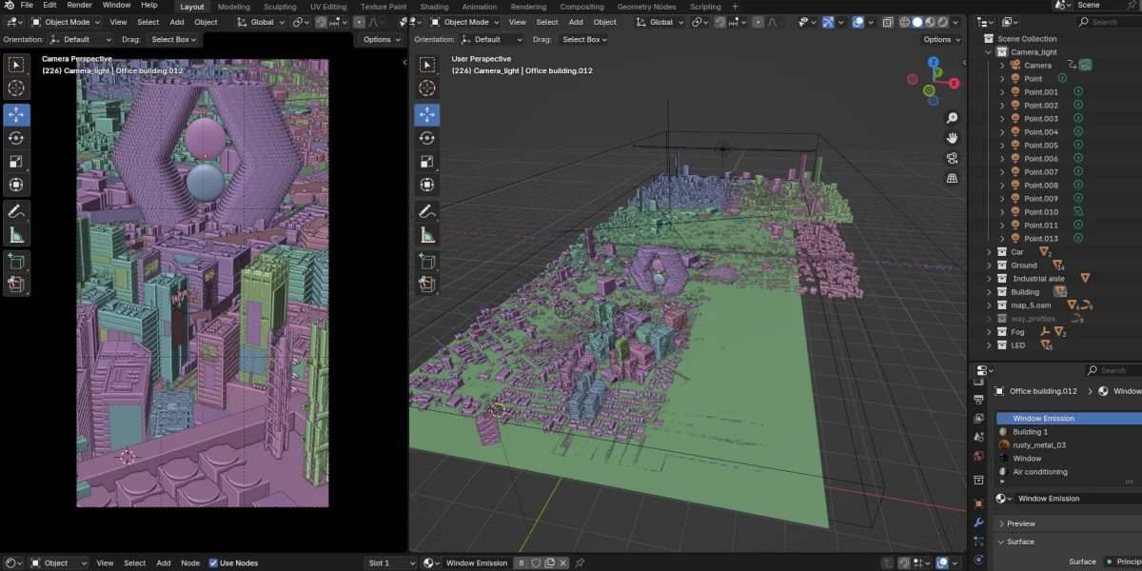Choose the 3D Cursor tool
The width and height of the screenshot is (1142, 571).
(x=15, y=88)
